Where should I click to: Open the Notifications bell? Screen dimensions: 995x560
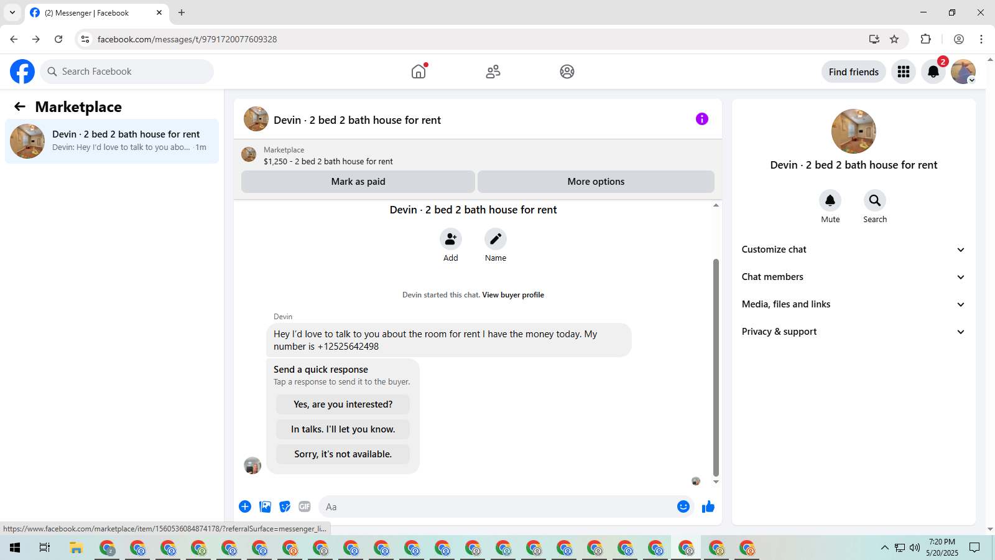(x=933, y=72)
